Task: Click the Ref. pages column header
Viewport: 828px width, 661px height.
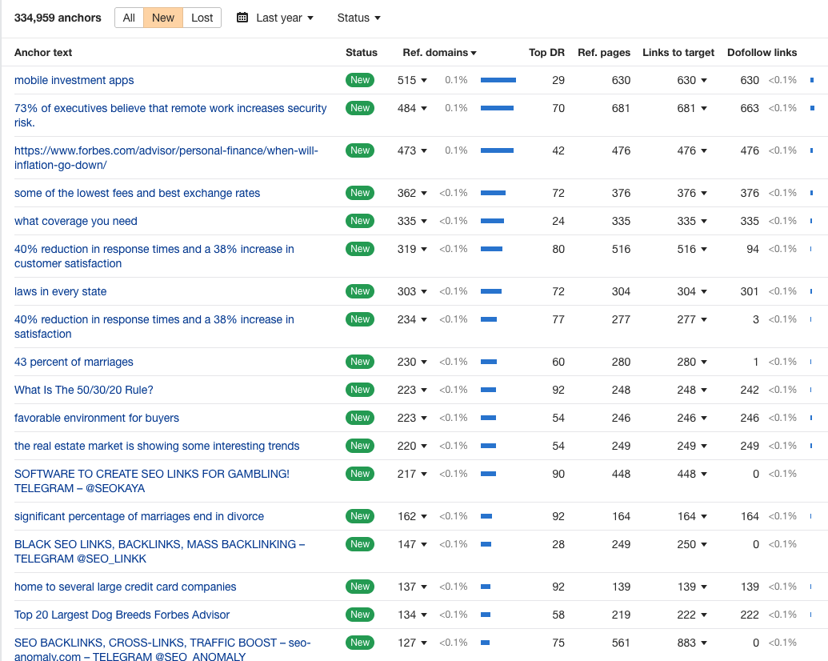Action: pos(604,53)
